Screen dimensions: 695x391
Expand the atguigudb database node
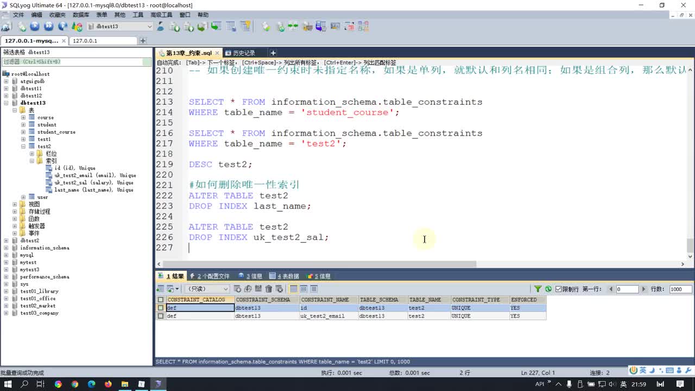coord(7,81)
